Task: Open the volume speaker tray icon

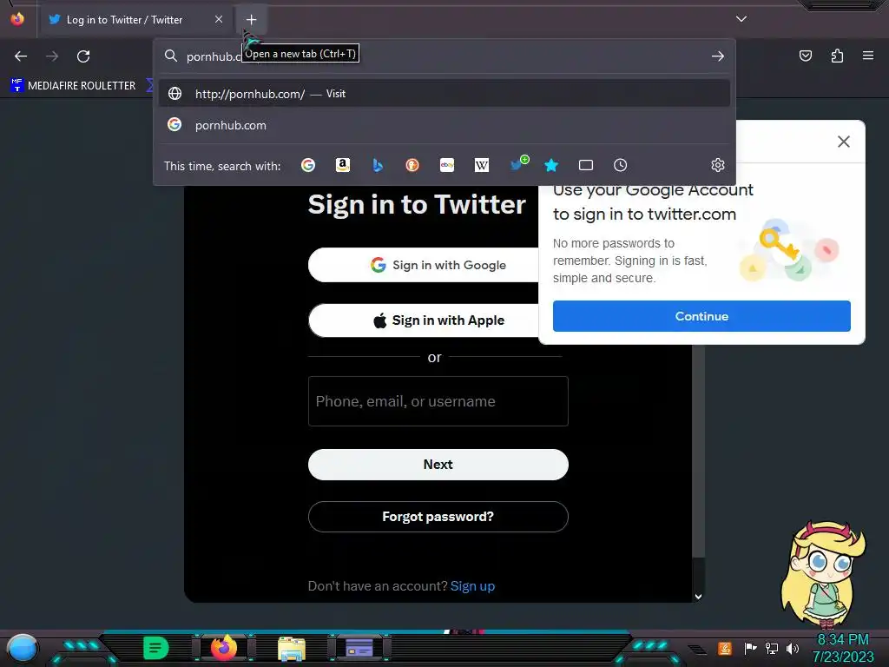Action: coord(793,648)
